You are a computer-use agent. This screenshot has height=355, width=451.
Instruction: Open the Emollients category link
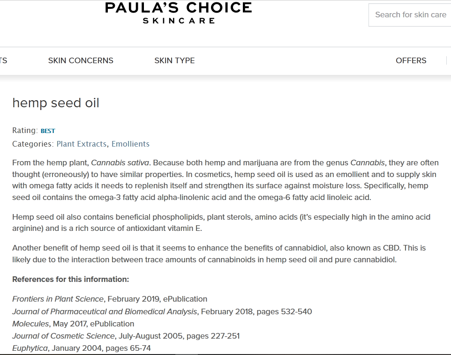pos(130,144)
